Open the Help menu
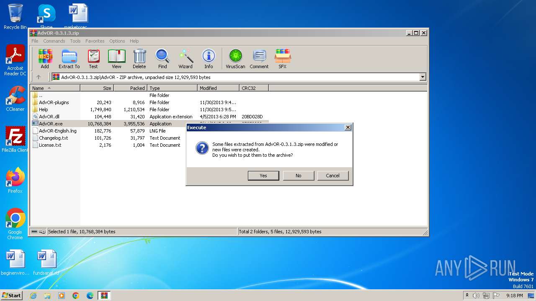 [x=134, y=41]
